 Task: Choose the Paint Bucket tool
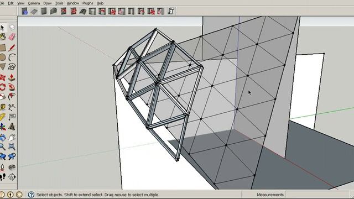(x=2, y=36)
